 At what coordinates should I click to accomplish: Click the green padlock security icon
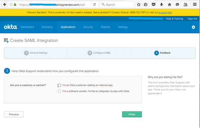tap(15, 5)
